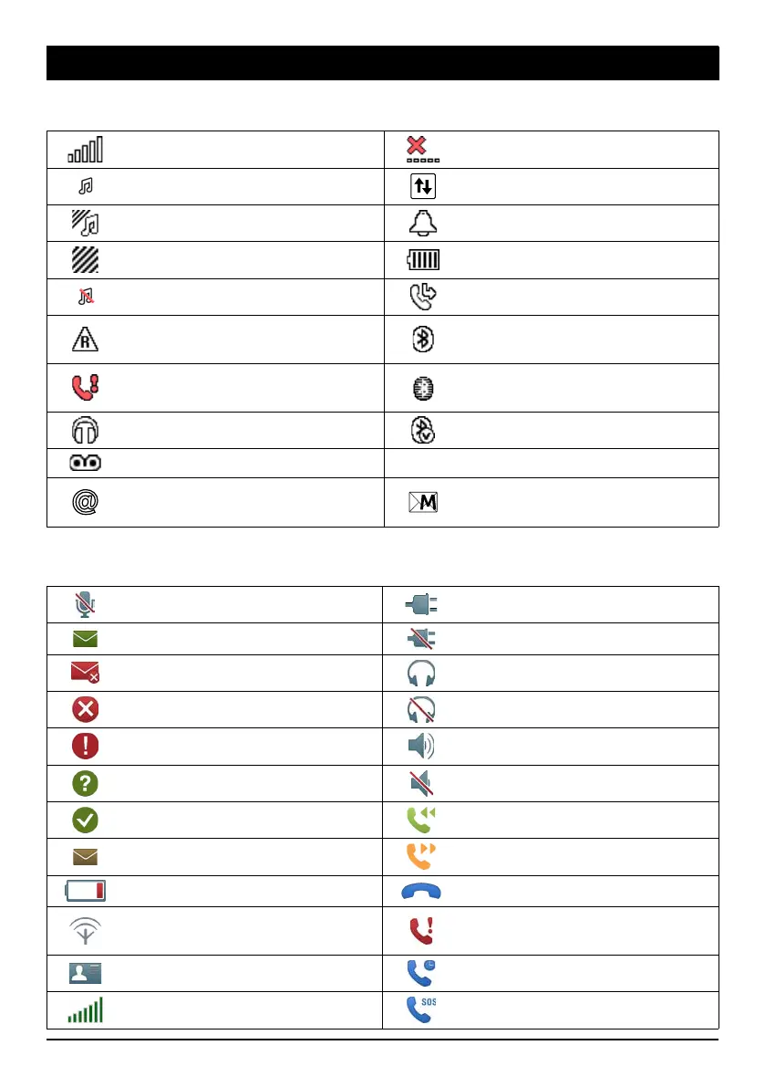The height and width of the screenshot is (1087, 765).
Task: Click the signal strength bars icon
Action: [85, 150]
